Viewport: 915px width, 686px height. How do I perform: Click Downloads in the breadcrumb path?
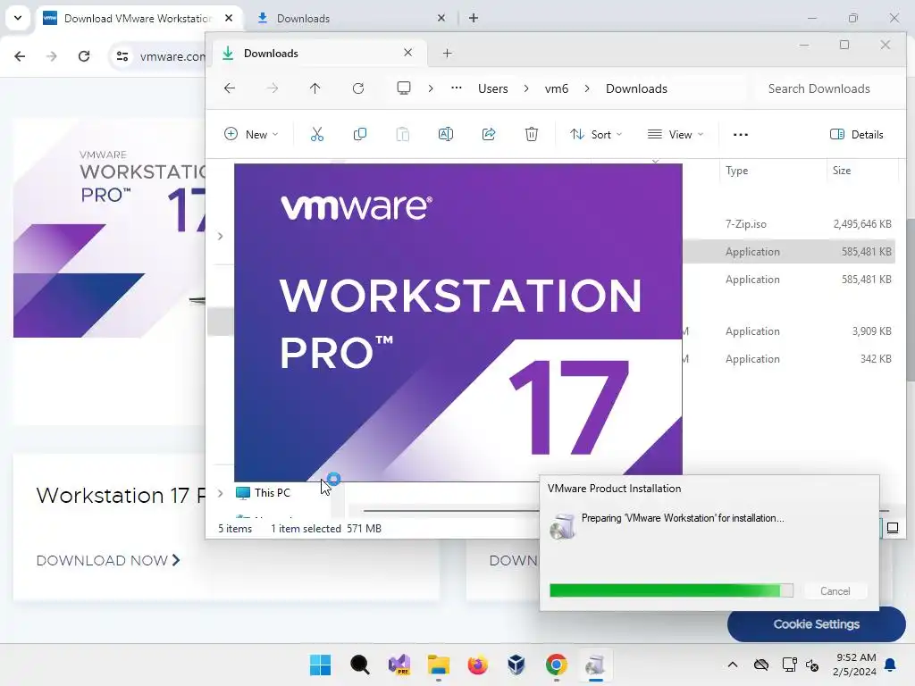pos(636,88)
